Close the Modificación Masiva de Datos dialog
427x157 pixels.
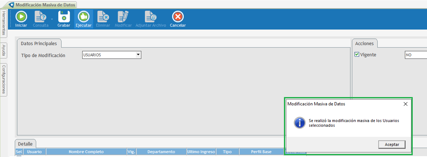tap(405, 104)
